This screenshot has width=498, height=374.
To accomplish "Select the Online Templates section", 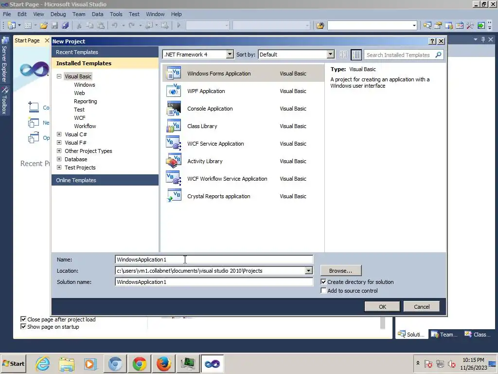I will point(105,180).
